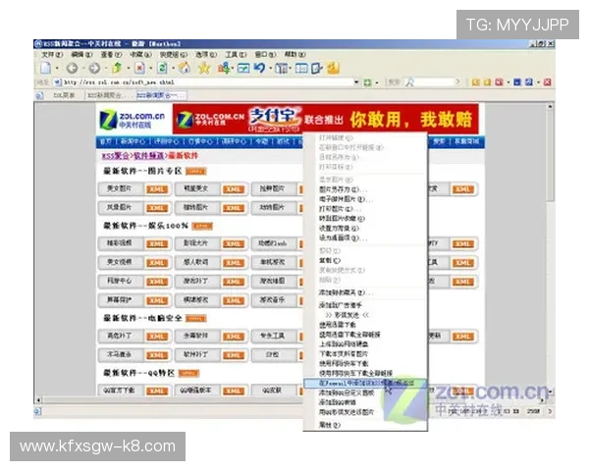
Task: Open the 工具(T) menu
Action: click(236, 55)
